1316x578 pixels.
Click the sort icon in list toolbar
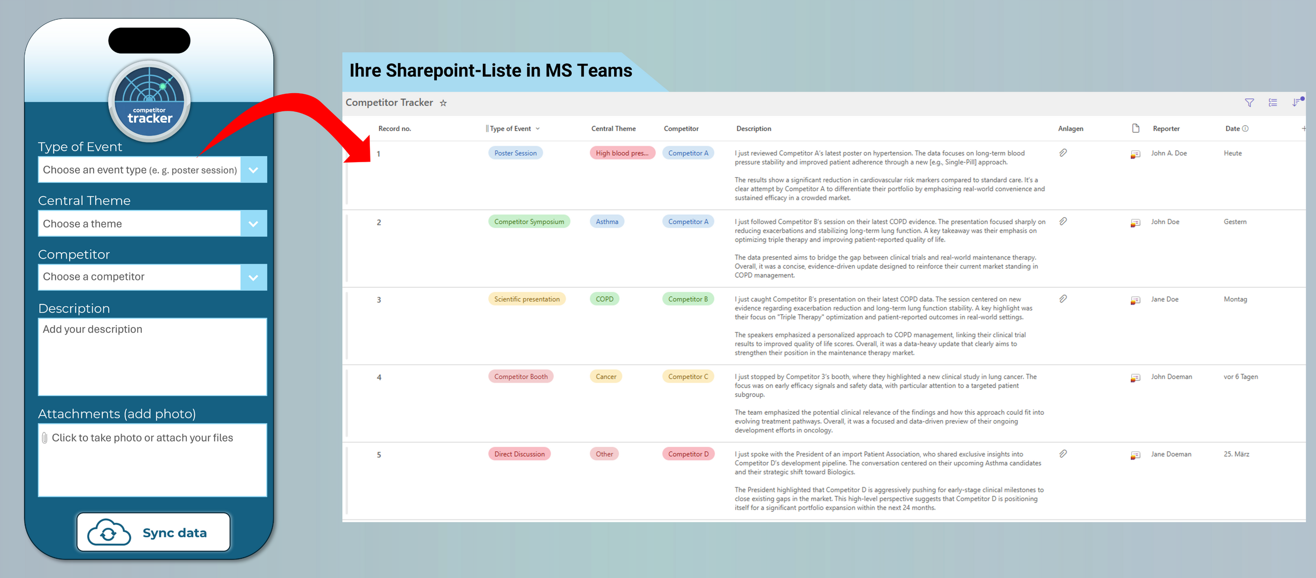[x=1296, y=102]
